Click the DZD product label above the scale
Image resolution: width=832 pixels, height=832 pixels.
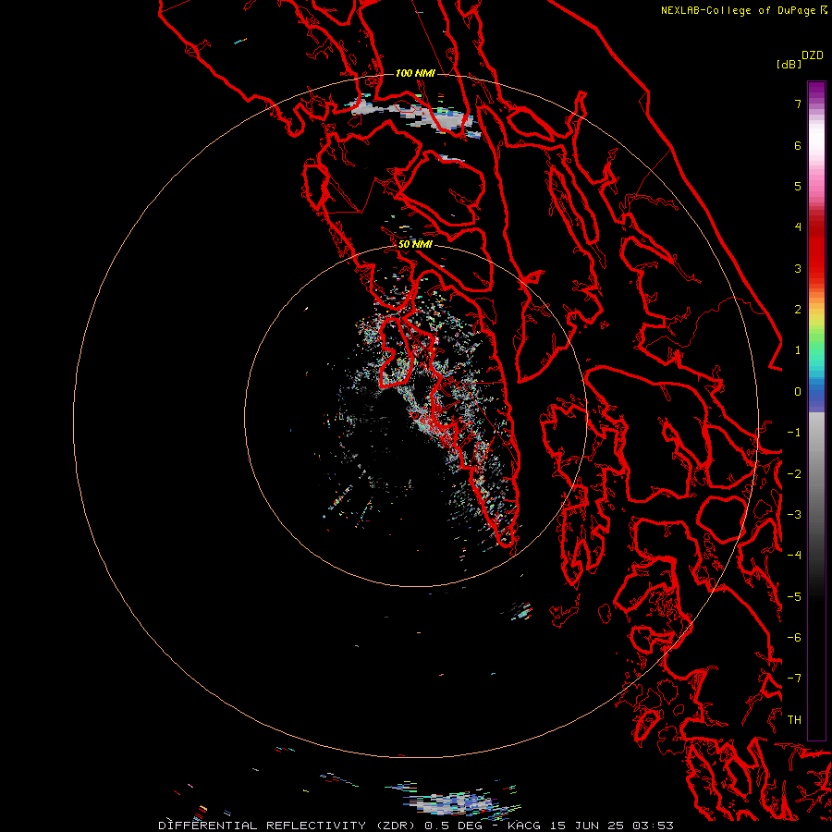click(813, 55)
